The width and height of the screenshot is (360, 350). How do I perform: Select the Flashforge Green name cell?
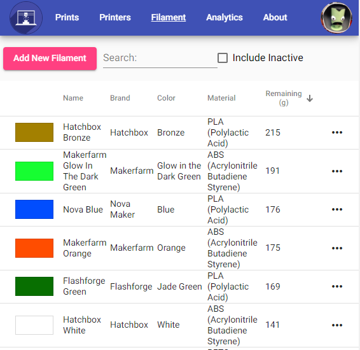point(84,286)
